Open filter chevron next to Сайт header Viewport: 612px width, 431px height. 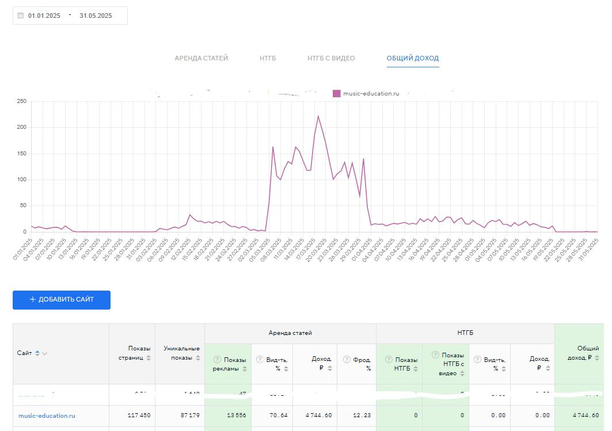(x=45, y=353)
